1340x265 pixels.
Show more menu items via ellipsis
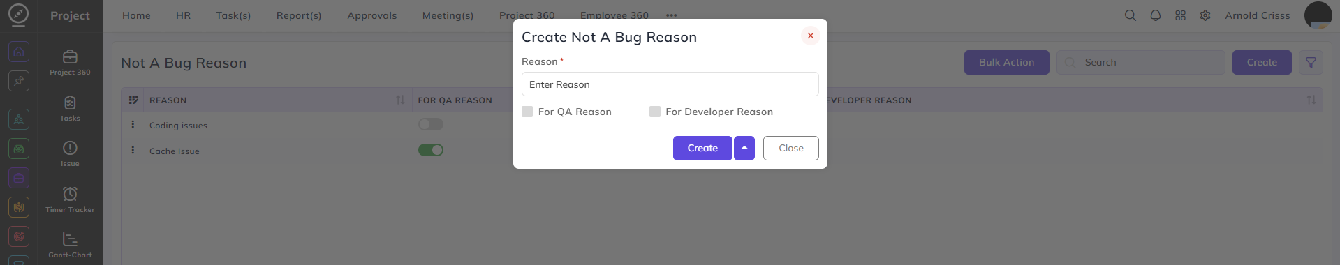coord(671,15)
